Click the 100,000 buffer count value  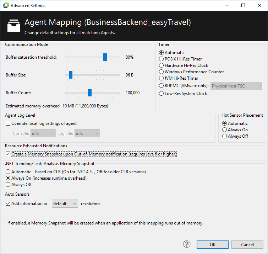[133, 93]
